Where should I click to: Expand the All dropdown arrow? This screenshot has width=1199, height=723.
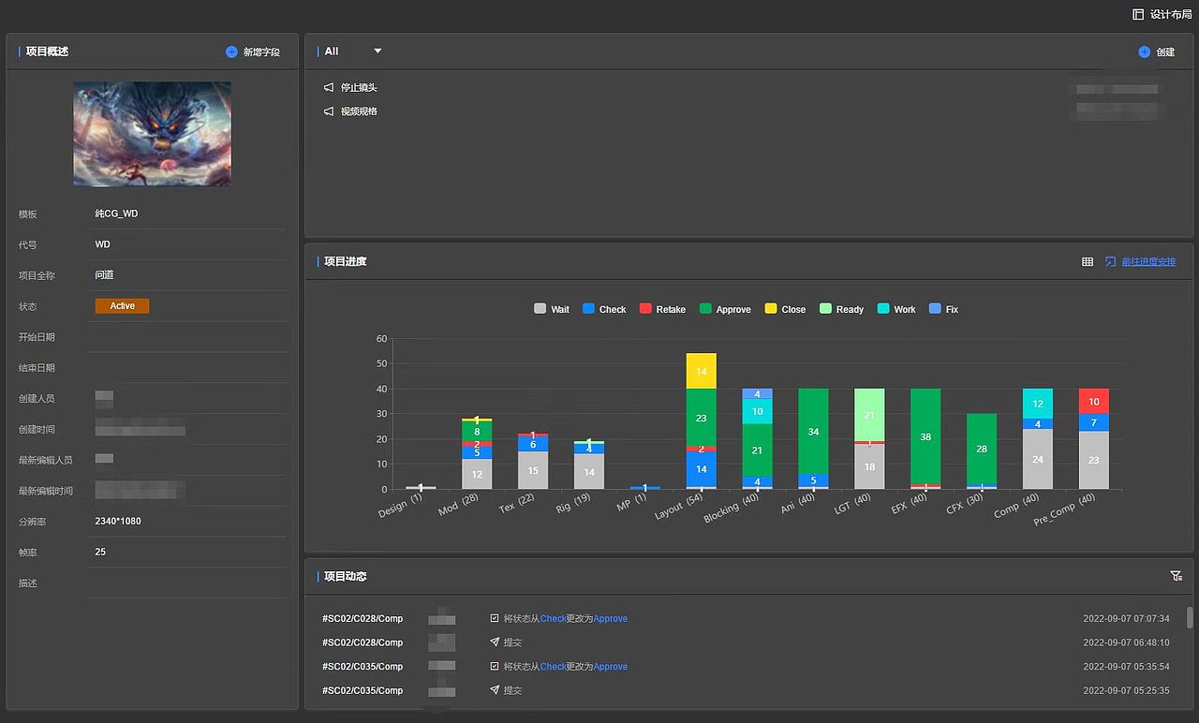tap(378, 52)
